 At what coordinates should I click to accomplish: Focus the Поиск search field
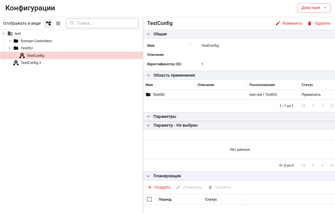pos(106,23)
